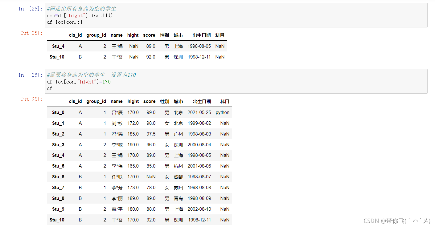The height and width of the screenshot is (227, 435).
Task: Click the 'Stu_0' row index
Action: [x=58, y=112]
